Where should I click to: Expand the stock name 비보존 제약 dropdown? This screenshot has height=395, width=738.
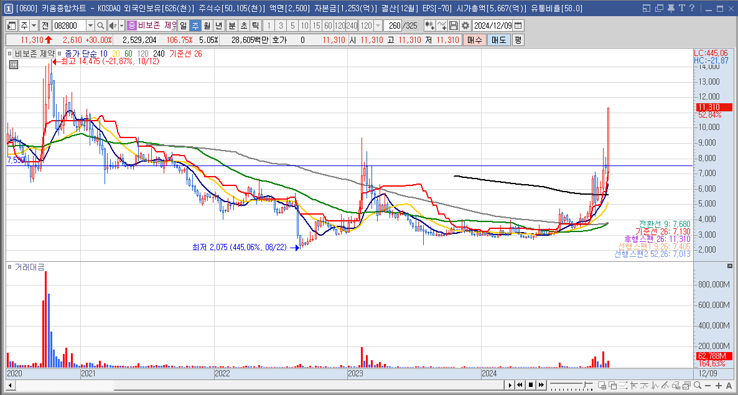(174, 29)
